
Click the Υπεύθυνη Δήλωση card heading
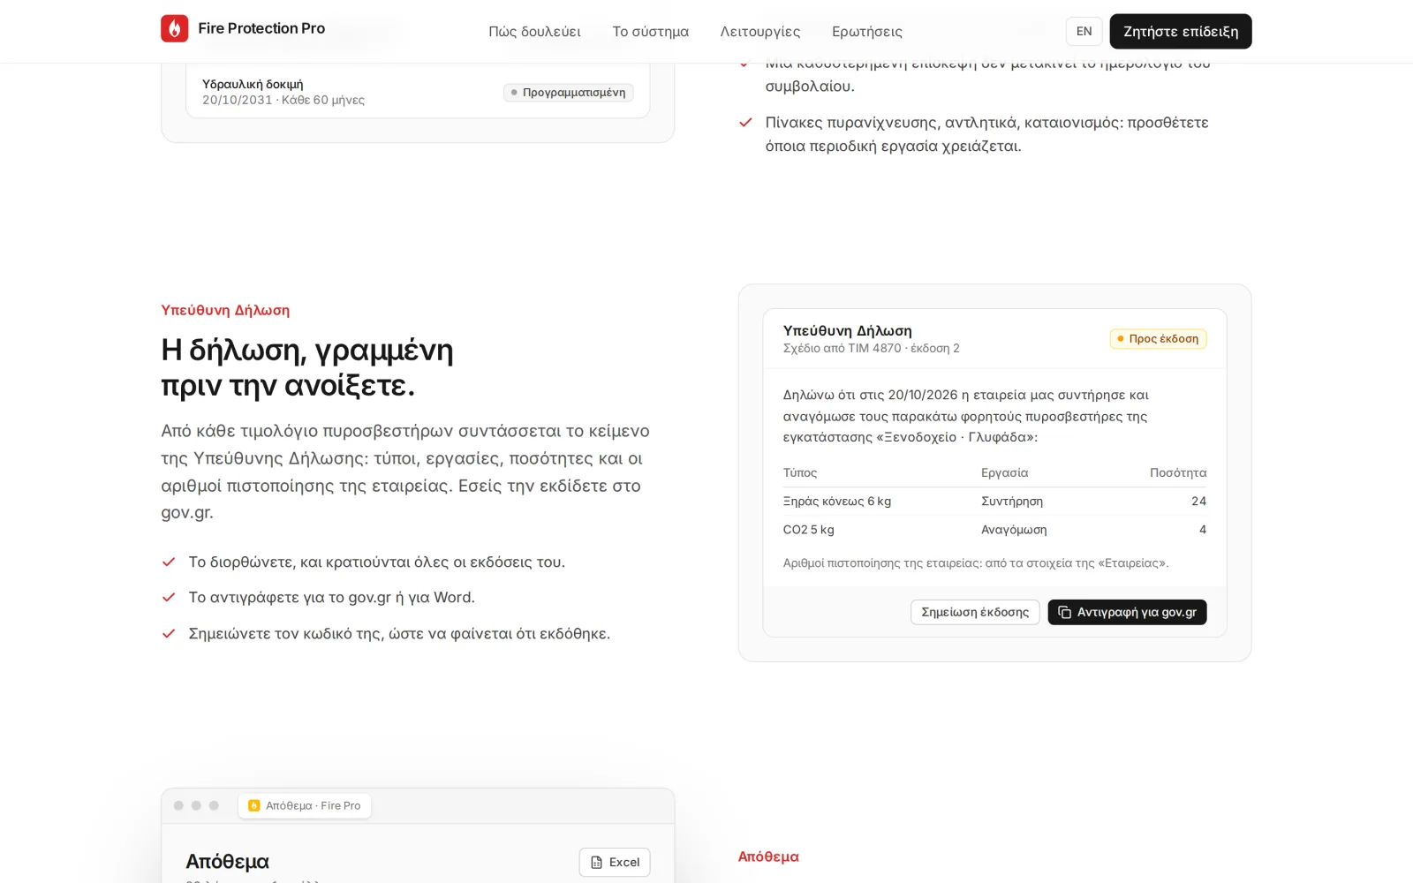point(847,330)
